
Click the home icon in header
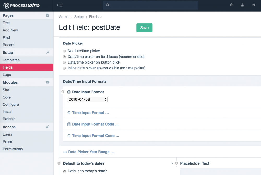[x=254, y=5]
